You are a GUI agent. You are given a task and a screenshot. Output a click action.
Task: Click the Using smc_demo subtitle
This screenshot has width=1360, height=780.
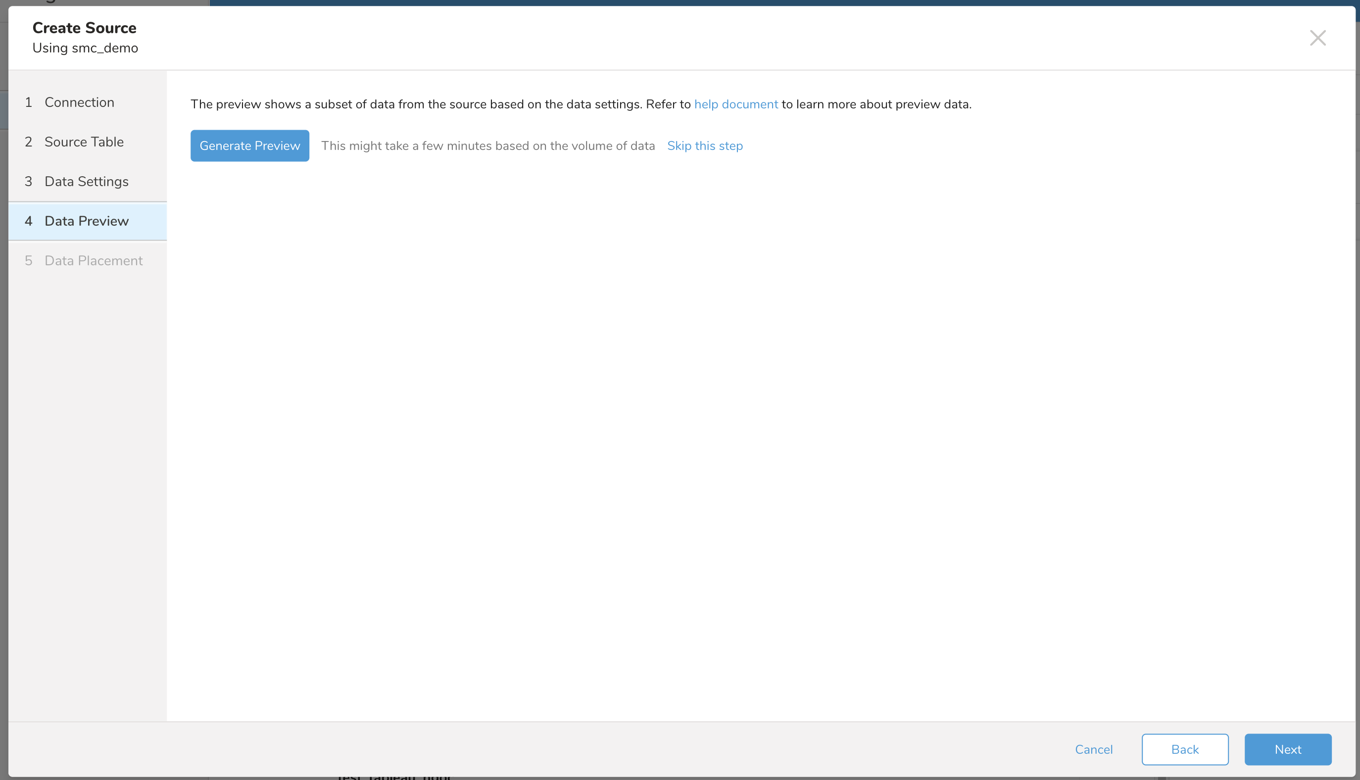(85, 48)
